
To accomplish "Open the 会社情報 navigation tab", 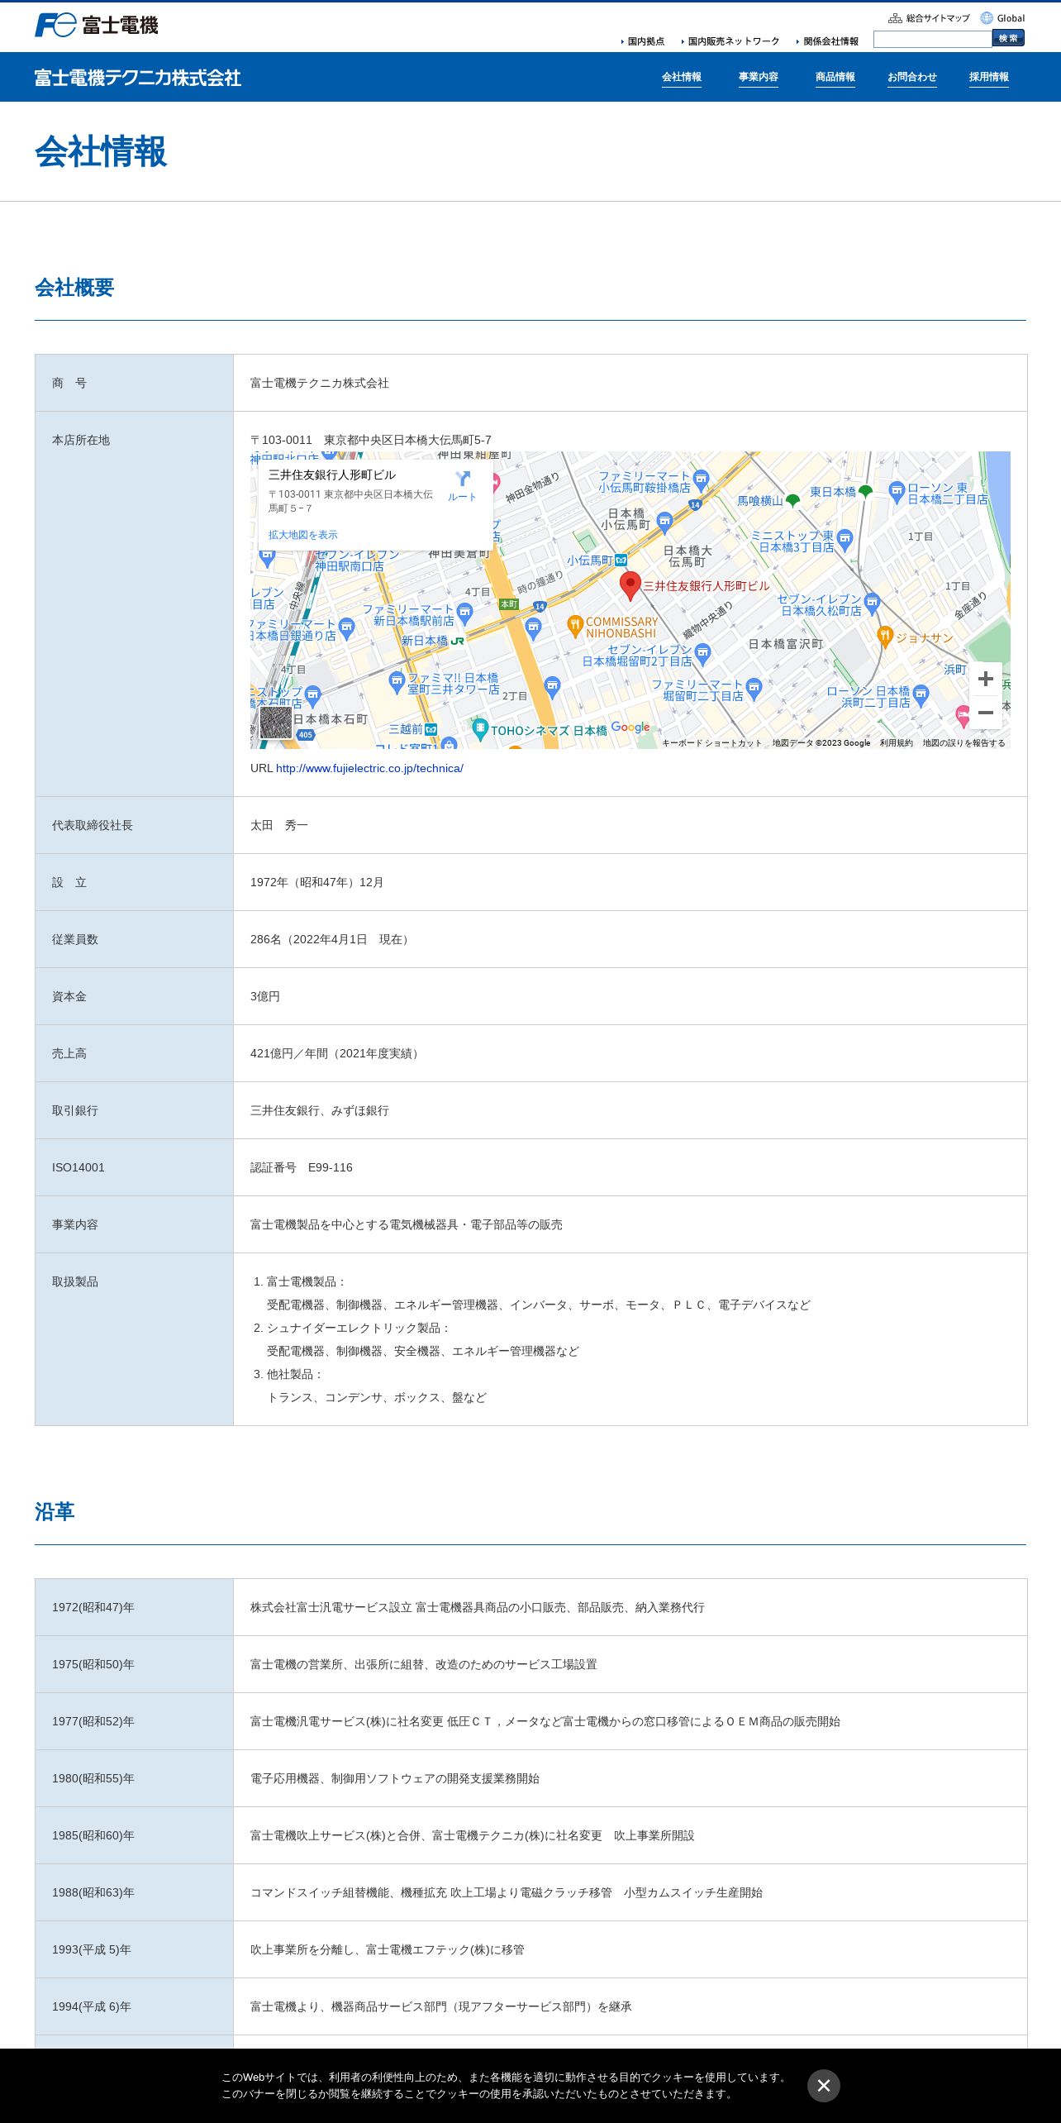I will 682,77.
